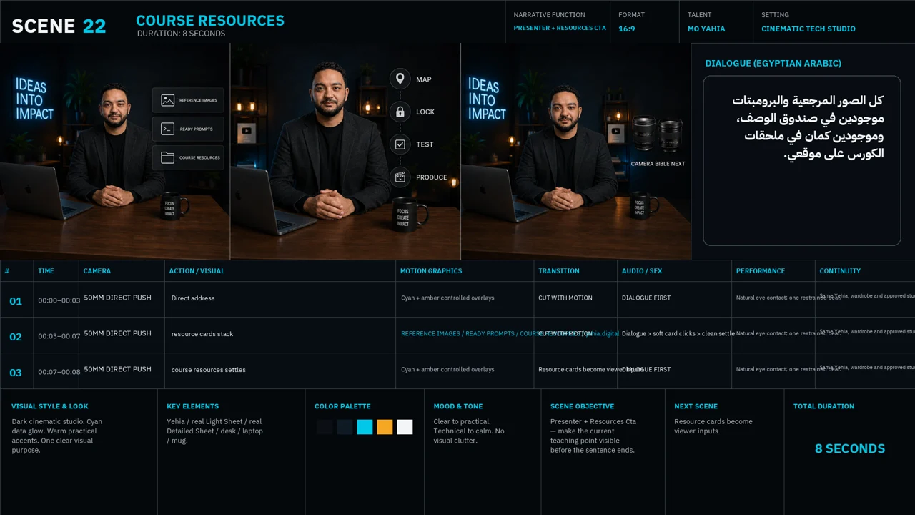Click the large "8 SECONDS" total duration value

[x=850, y=448]
